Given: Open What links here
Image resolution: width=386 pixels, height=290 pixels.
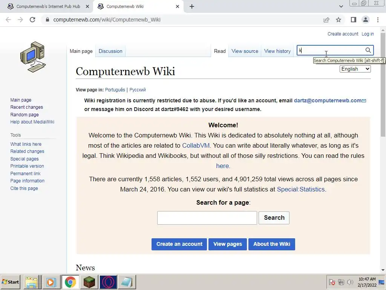Looking at the screenshot, I should [x=26, y=144].
